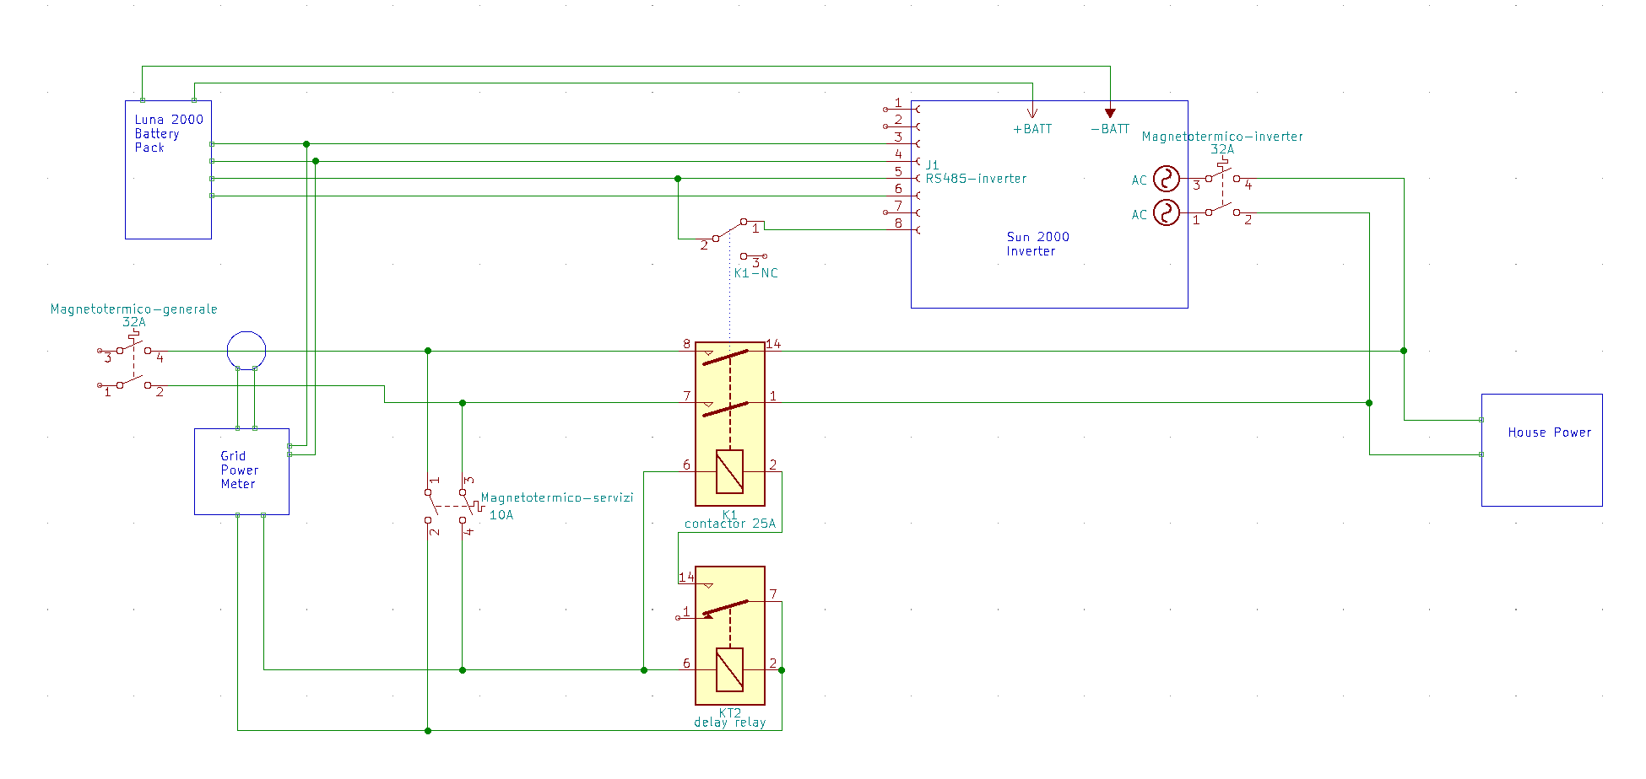Viewport: 1646px width, 779px height.
Task: Select the K1 contactor coil symbol
Action: point(729,472)
